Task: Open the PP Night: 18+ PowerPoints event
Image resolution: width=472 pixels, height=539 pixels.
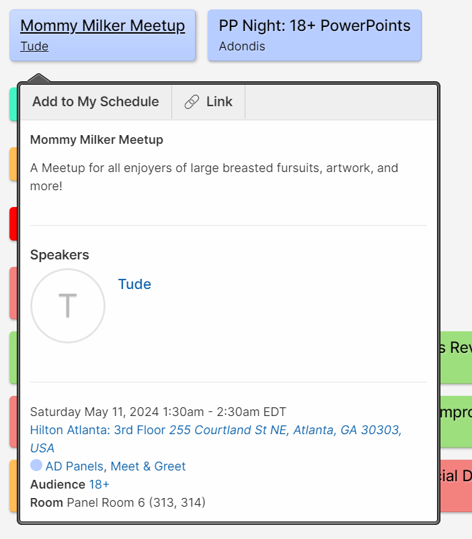Action: tap(314, 26)
